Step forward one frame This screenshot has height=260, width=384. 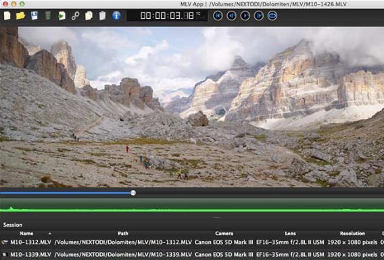[259, 16]
